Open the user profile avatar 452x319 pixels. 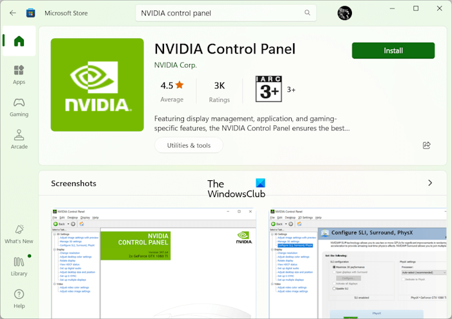(x=344, y=13)
